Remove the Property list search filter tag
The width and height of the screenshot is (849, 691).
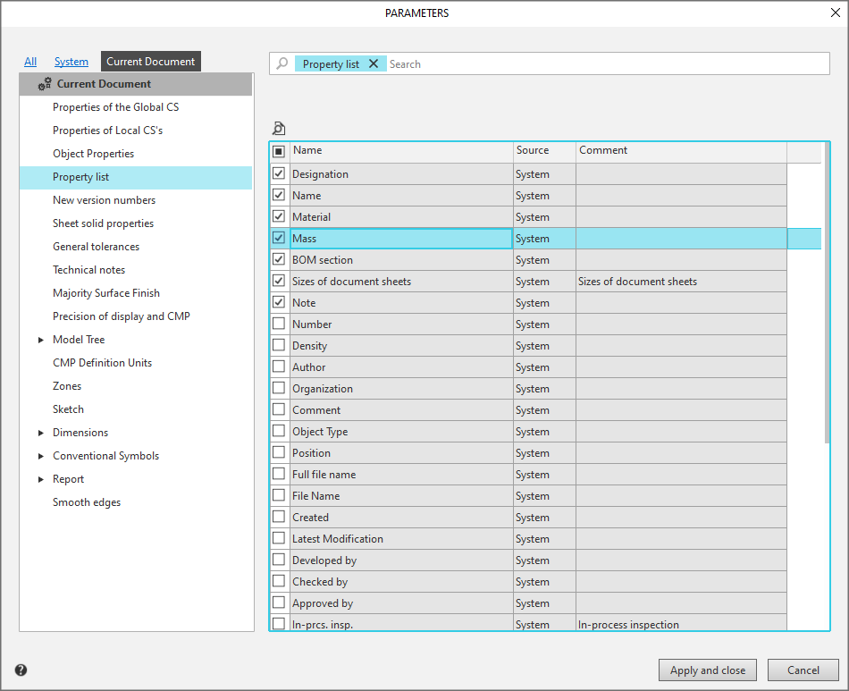[x=374, y=63]
